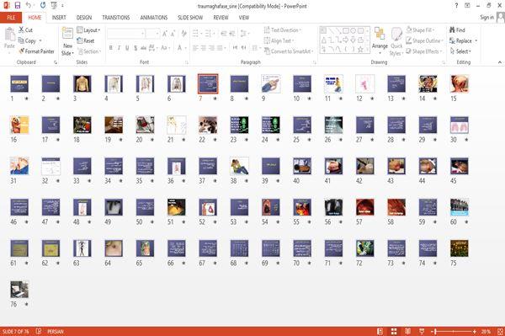Select slide 76 thumbnail
Viewport: 505px width, 336px height.
[x=19, y=289]
